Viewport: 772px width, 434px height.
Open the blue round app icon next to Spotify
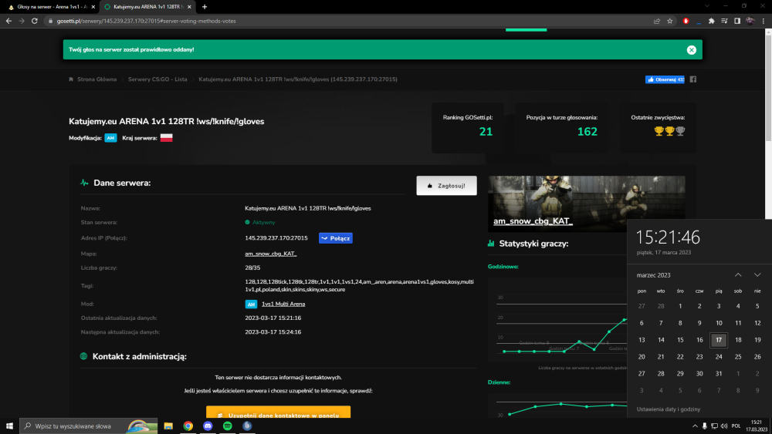[x=247, y=426]
